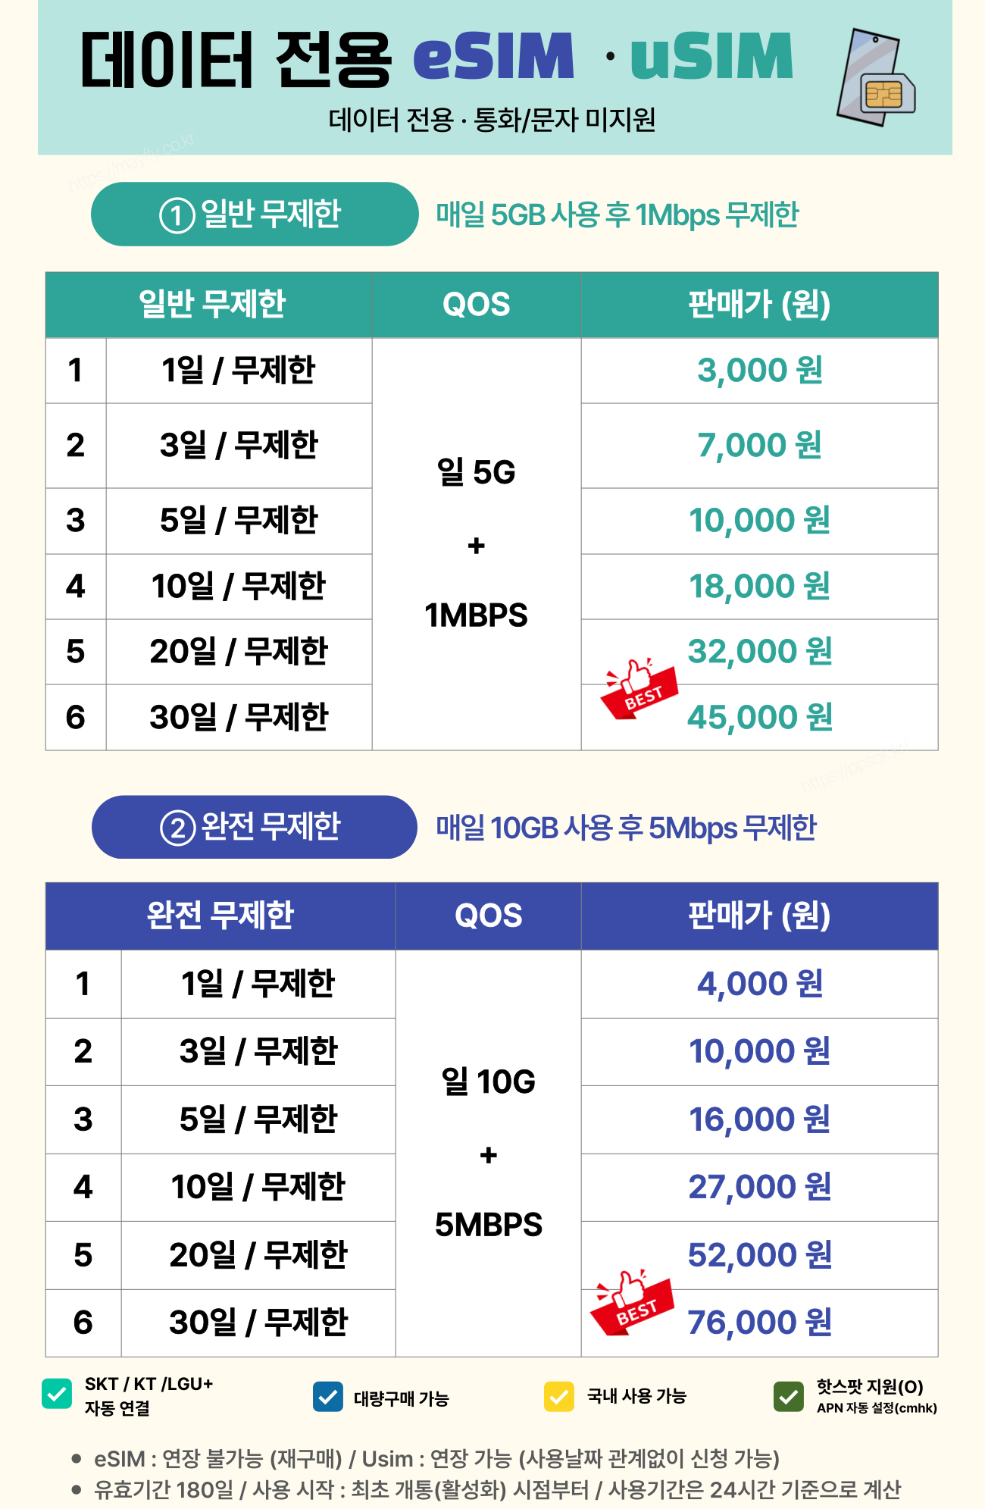Screen dimensions: 985x1509
Task: Click the SIM card phone icon
Action: [877, 77]
